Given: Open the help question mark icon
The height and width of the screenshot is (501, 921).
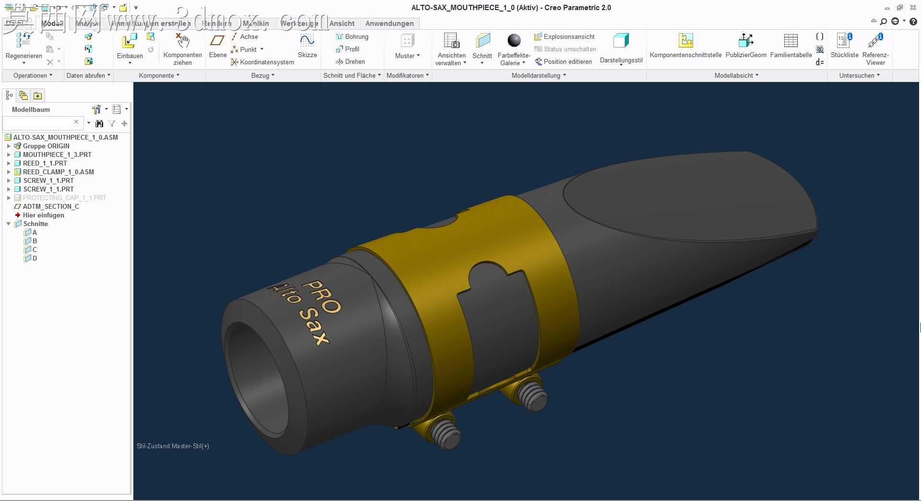Looking at the screenshot, I should point(913,22).
